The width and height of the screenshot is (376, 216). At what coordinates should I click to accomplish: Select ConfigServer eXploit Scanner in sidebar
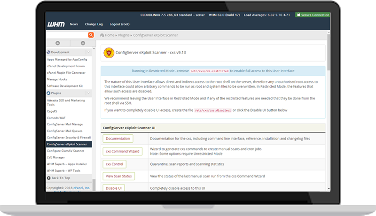click(69, 144)
